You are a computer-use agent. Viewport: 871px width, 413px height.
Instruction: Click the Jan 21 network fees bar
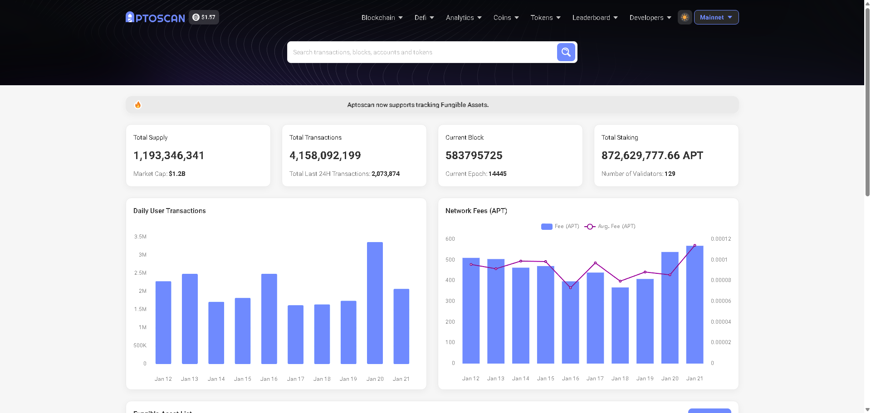pos(695,305)
